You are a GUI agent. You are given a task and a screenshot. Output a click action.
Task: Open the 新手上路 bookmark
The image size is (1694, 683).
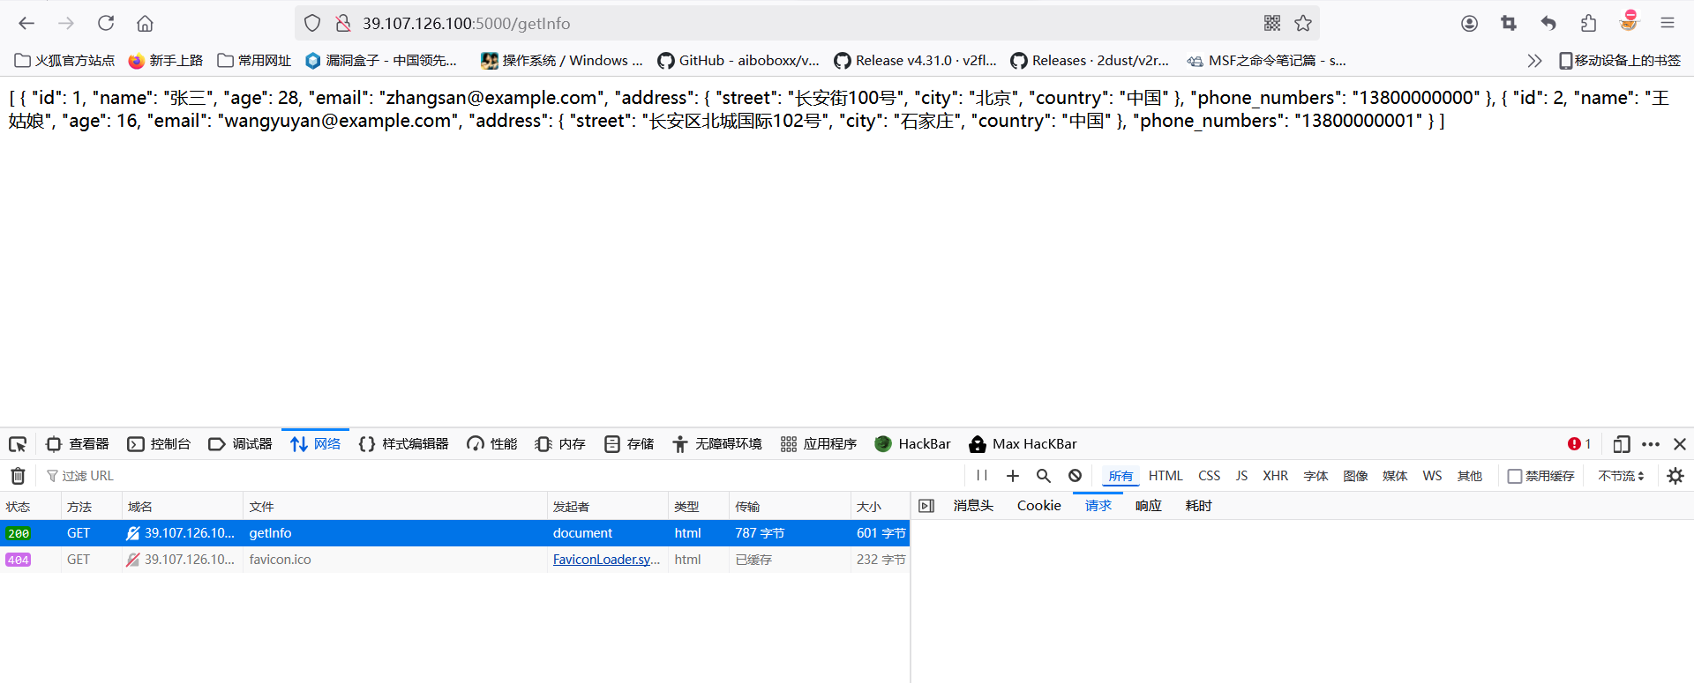click(166, 61)
